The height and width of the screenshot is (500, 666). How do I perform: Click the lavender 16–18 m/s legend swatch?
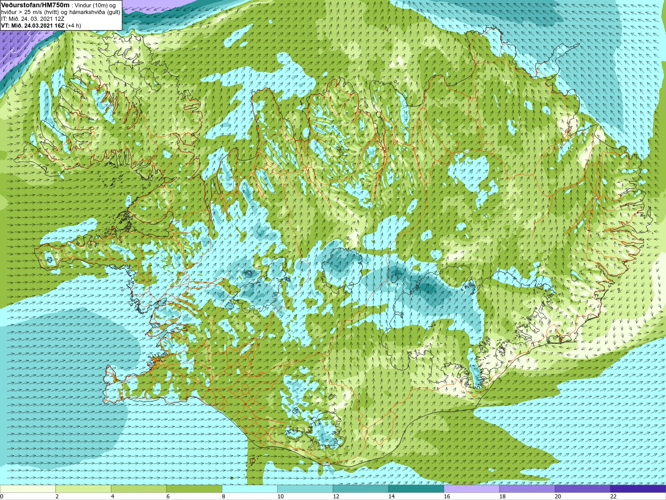click(471, 489)
